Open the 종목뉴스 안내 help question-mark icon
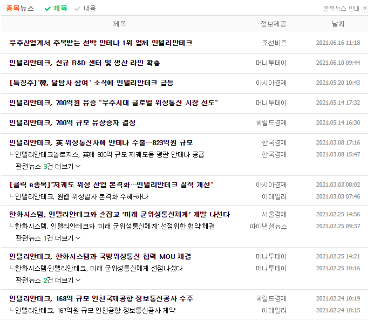 (x=364, y=9)
